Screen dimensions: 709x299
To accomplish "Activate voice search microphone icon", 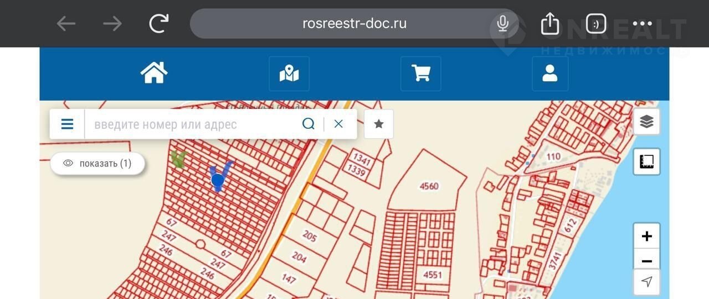I will tap(503, 24).
